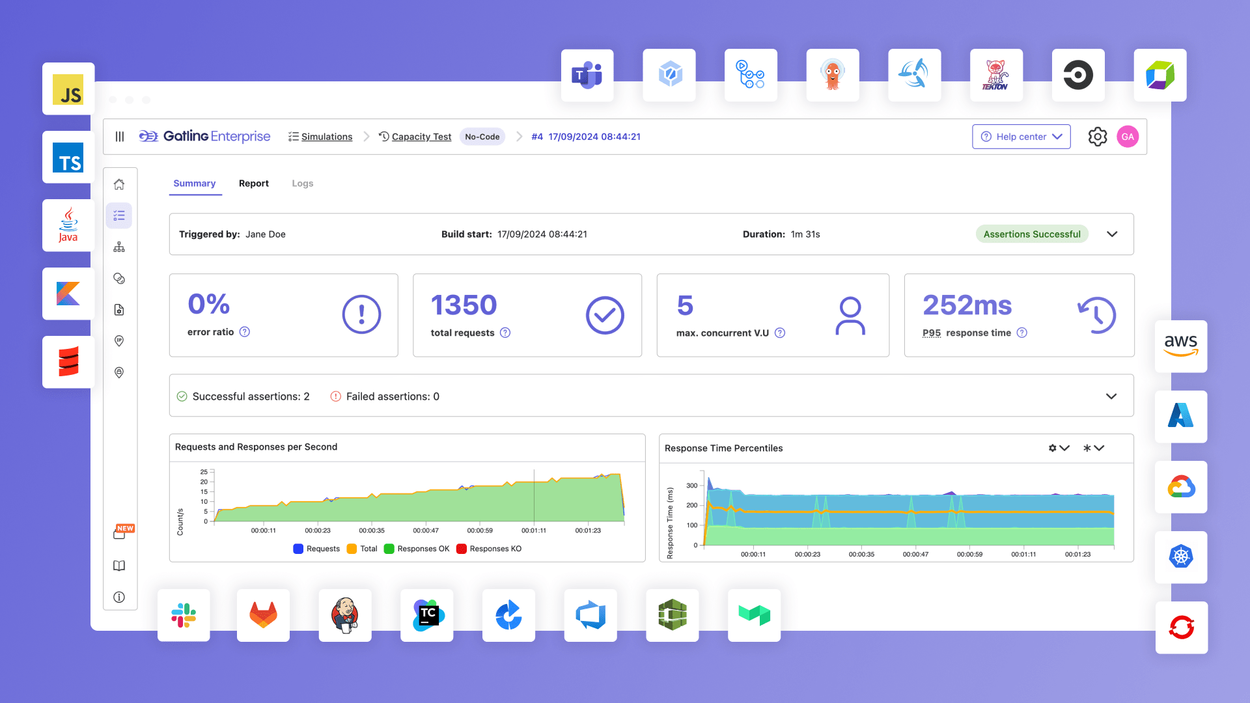Click the Azure DevOps logo tile
Image resolution: width=1250 pixels, height=703 pixels.
tap(590, 615)
